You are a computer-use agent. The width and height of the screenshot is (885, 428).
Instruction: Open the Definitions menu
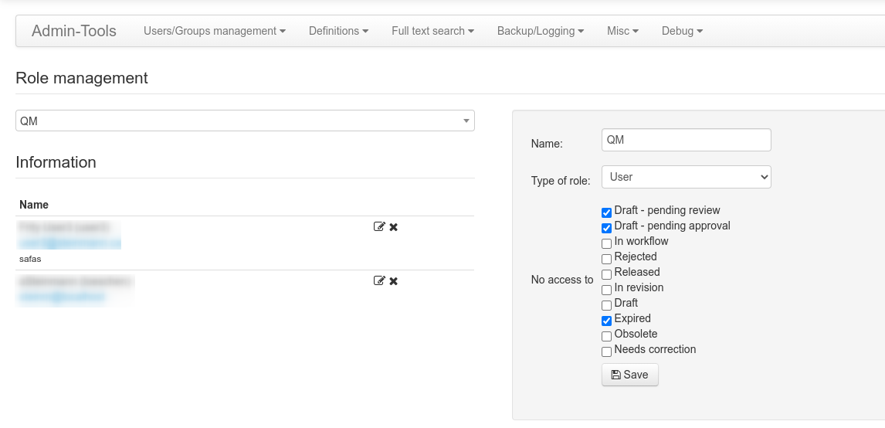[x=338, y=31]
